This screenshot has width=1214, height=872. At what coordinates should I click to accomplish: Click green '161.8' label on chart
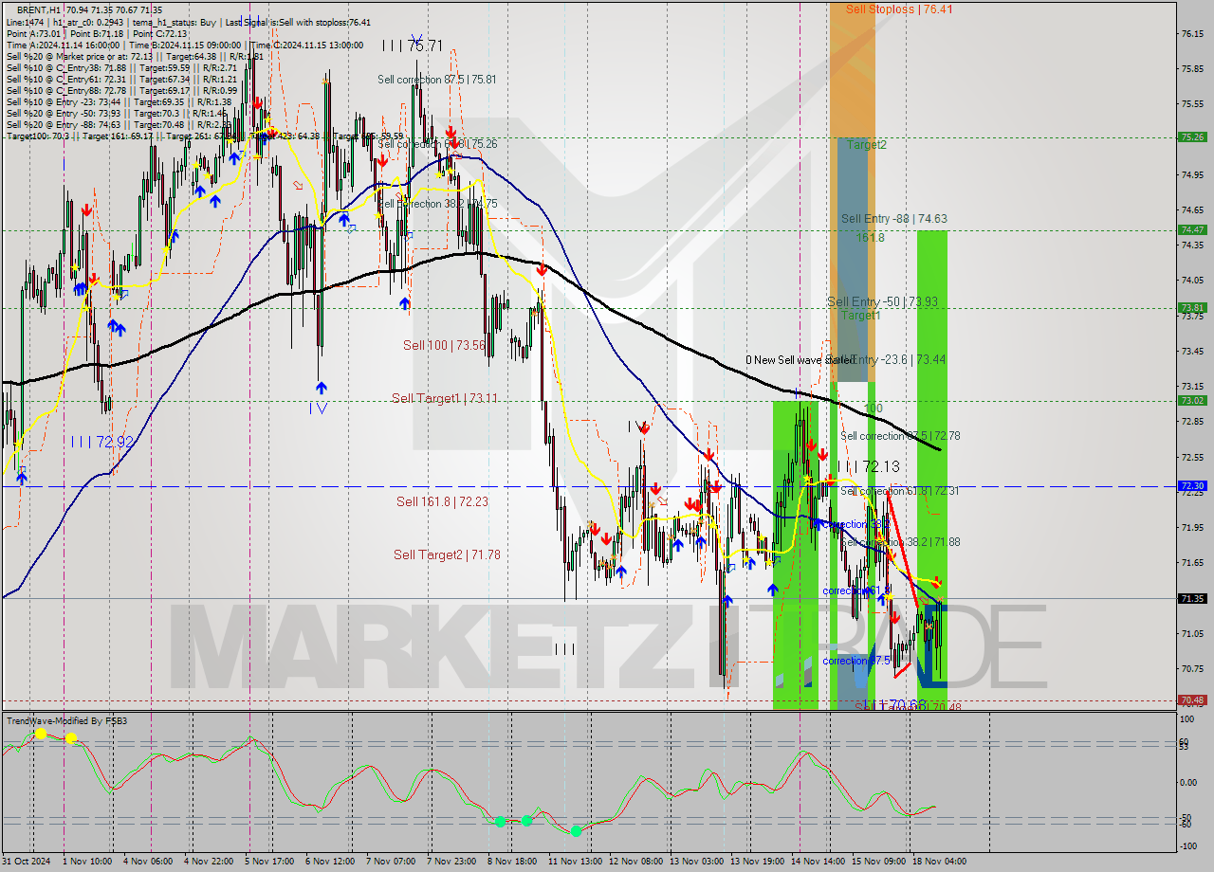(871, 237)
